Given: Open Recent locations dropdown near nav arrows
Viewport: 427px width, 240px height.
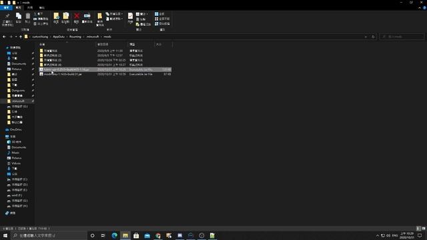Looking at the screenshot, I should [x=16, y=37].
